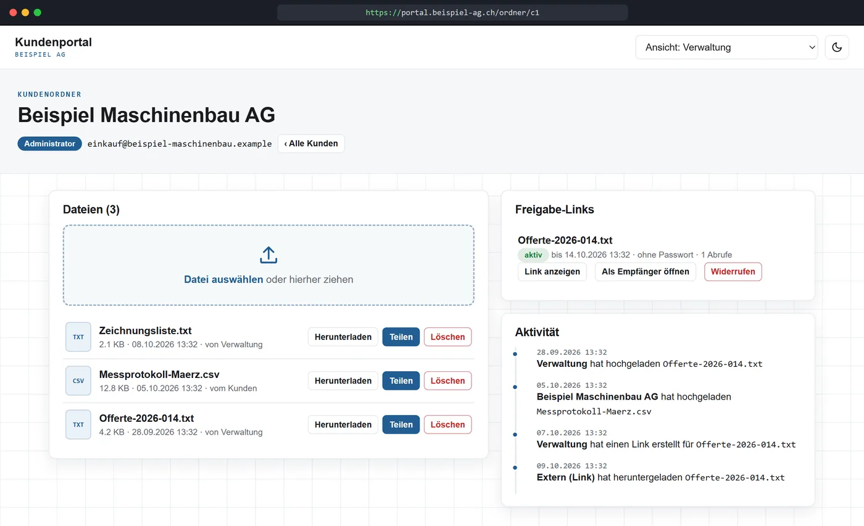This screenshot has height=526, width=864.
Task: Click the Kundenportal logo title
Action: coord(53,42)
